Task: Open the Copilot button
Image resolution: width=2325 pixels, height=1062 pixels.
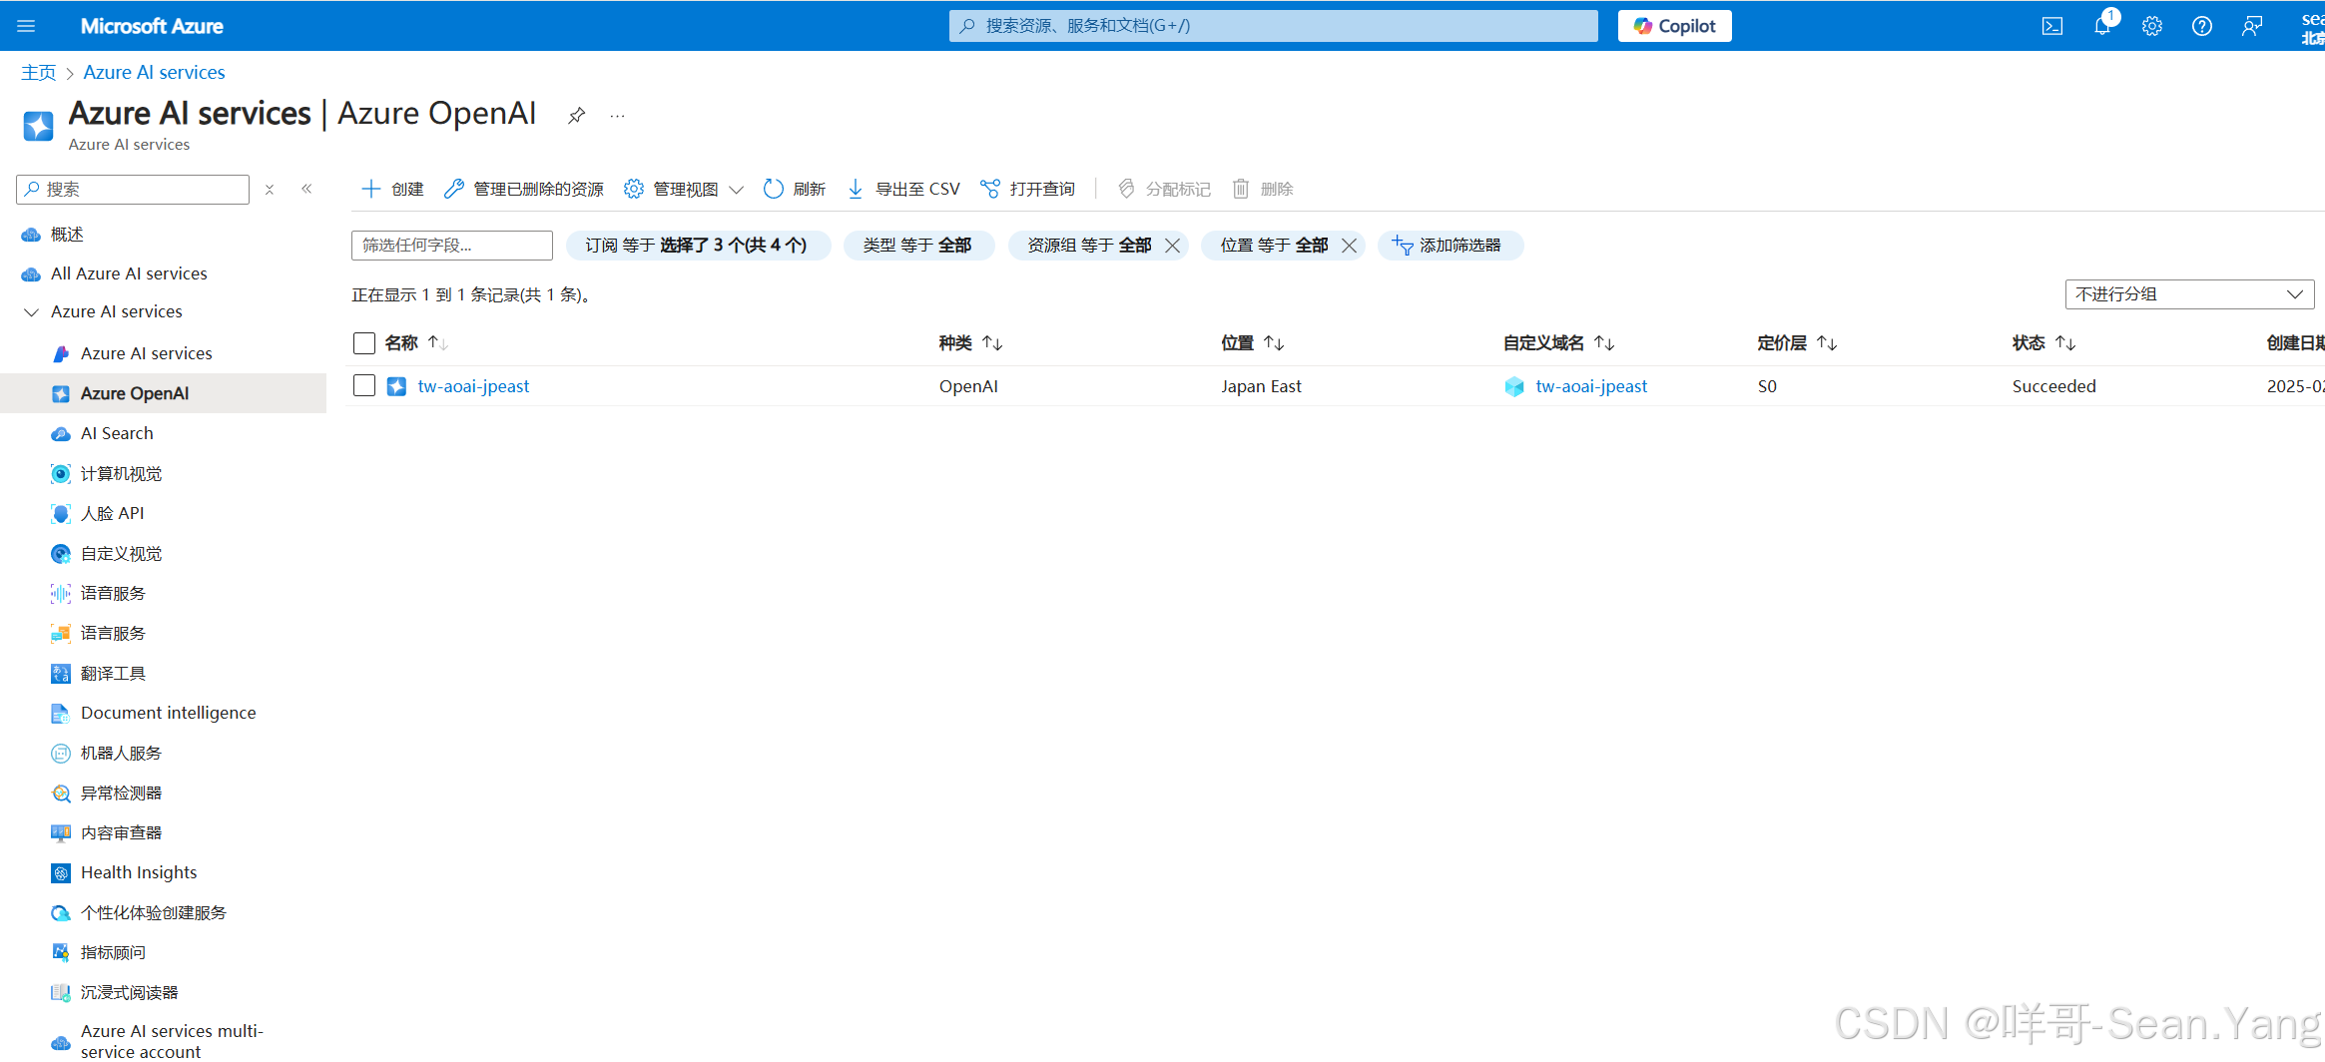Action: click(x=1674, y=26)
